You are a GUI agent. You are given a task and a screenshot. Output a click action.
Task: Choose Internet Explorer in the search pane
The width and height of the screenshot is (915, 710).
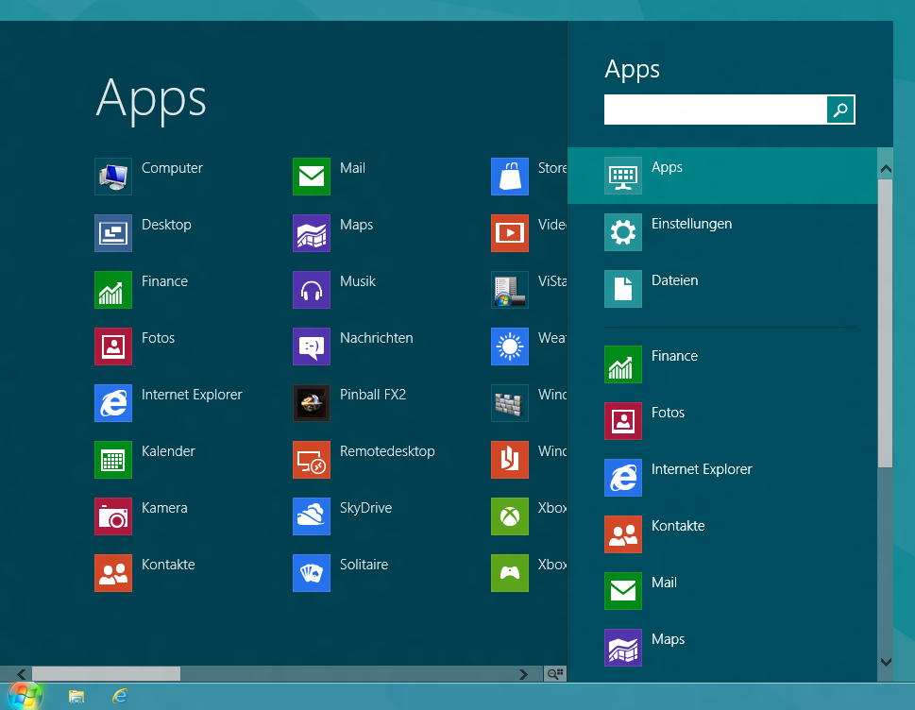[722, 477]
